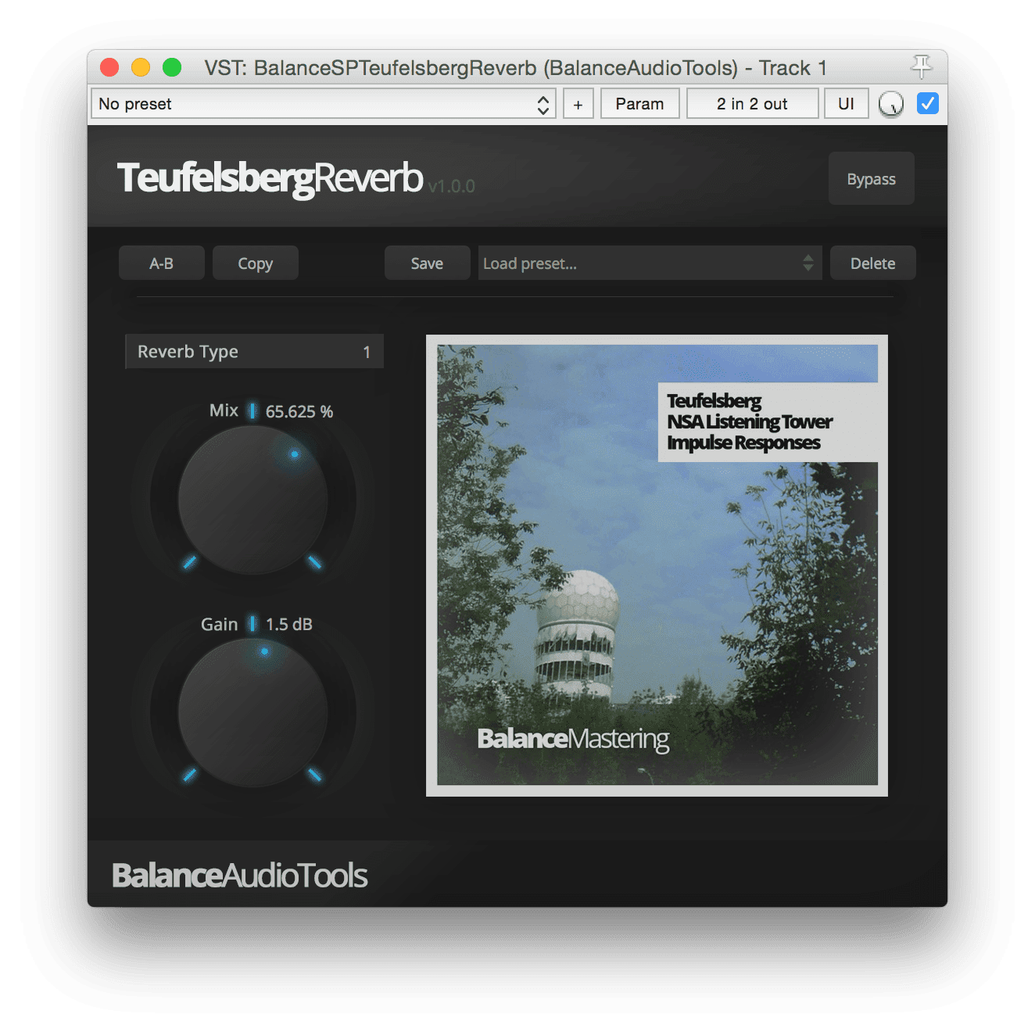Copy settings with the Copy button
Screen dimensions: 1035x1032
coord(255,263)
